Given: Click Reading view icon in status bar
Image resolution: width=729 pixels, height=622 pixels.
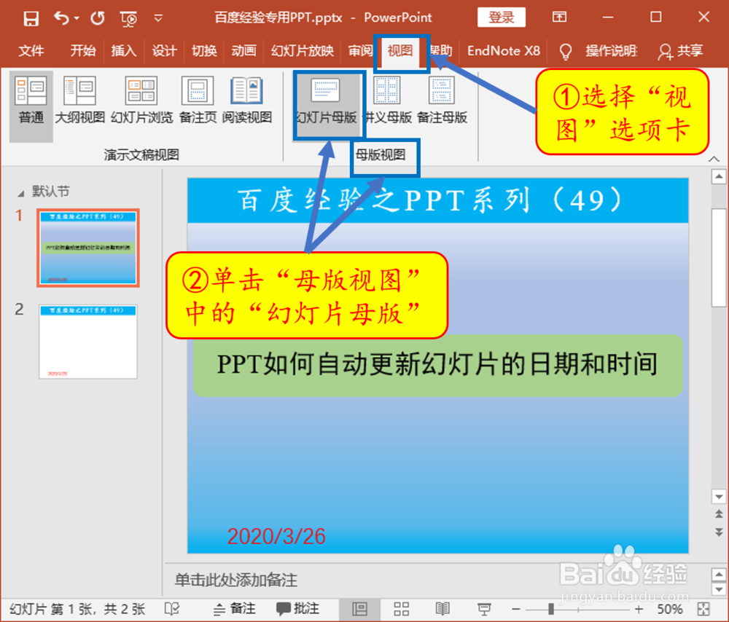Looking at the screenshot, I should tap(443, 609).
